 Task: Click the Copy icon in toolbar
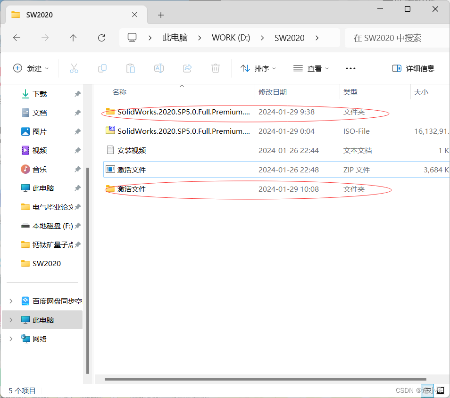click(x=102, y=68)
